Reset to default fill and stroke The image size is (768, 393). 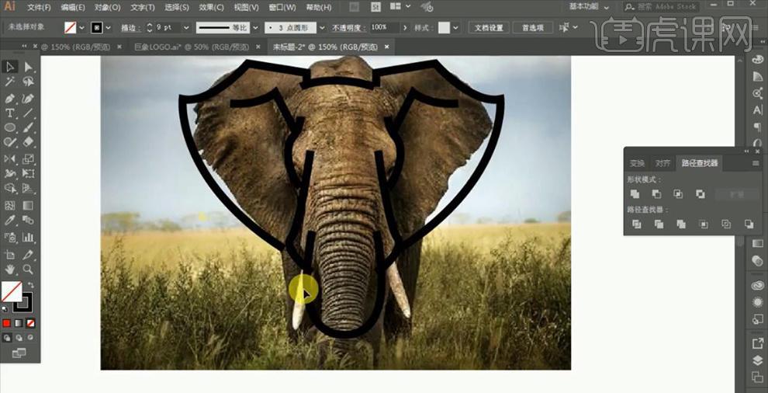(5, 309)
